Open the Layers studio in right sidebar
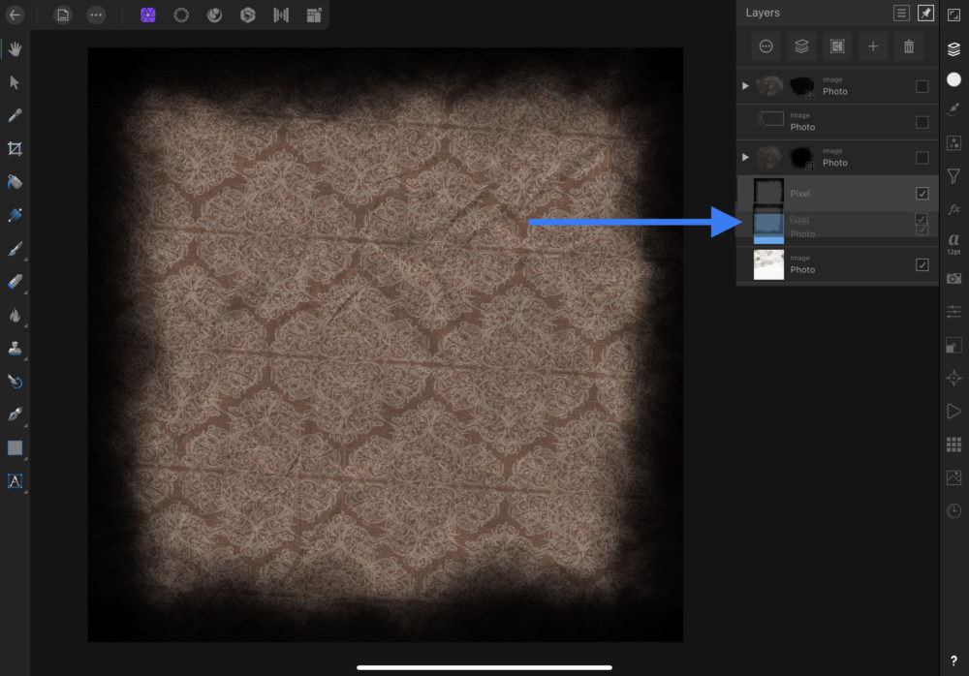This screenshot has height=676, width=969. tap(953, 48)
